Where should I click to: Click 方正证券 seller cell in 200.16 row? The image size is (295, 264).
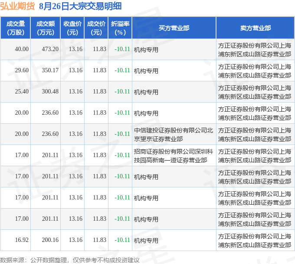coord(255,241)
